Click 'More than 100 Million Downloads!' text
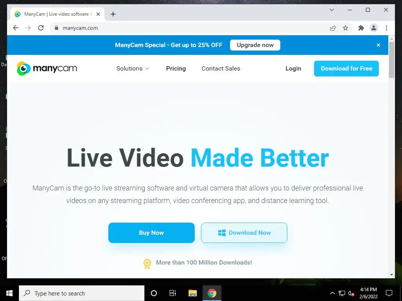Viewport: 402px width, 301px height. (x=204, y=263)
